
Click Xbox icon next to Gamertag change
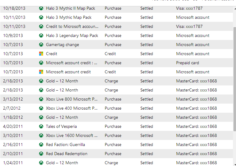41,45
